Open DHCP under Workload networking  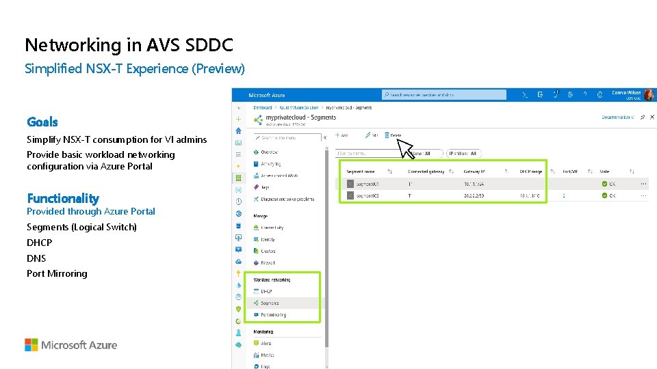[263, 291]
